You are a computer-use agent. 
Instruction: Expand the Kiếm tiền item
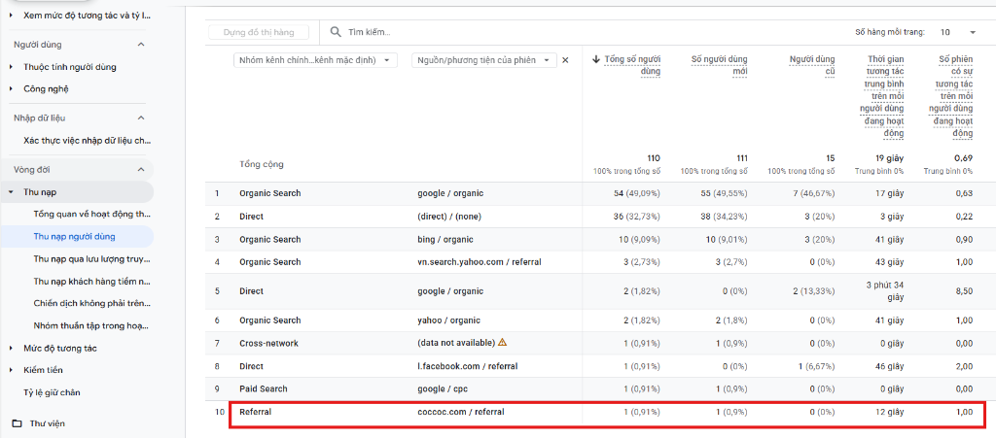pos(11,370)
